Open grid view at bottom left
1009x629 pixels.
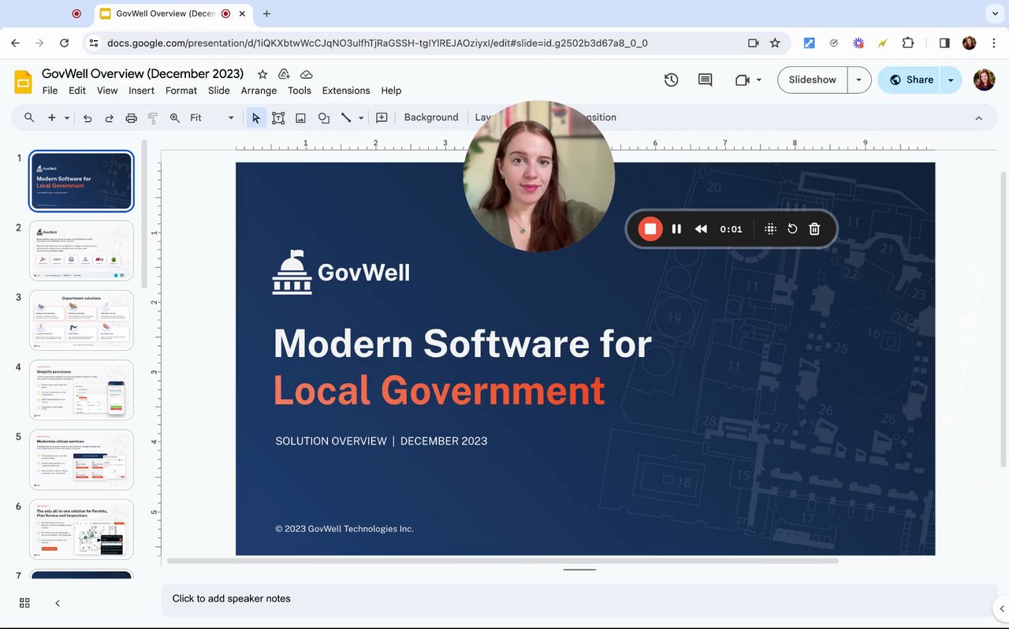point(24,603)
